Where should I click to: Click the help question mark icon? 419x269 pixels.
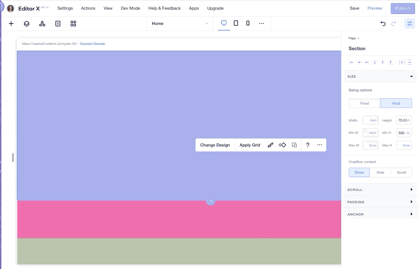(308, 145)
